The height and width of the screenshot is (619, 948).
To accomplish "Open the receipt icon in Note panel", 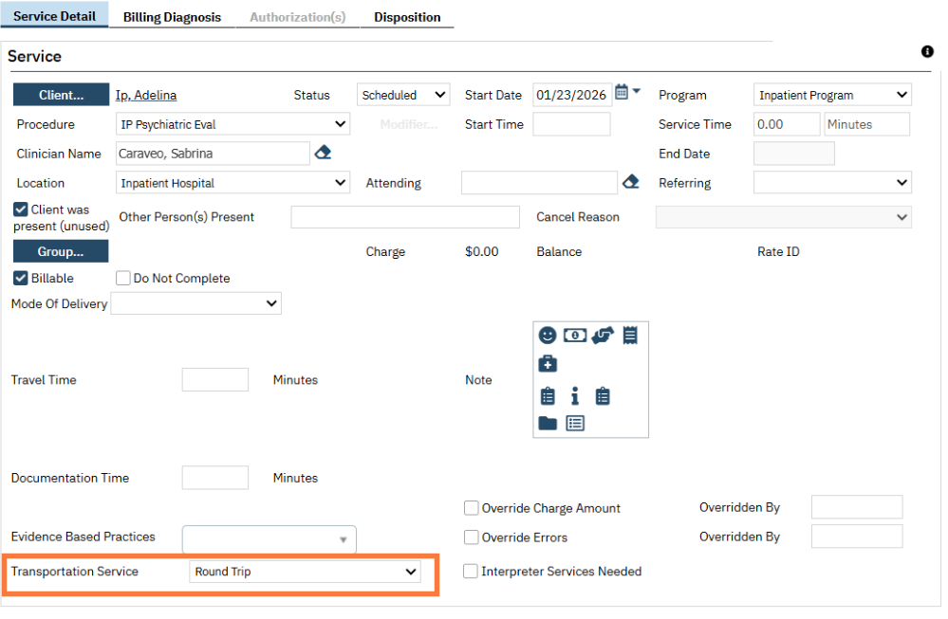I will coord(630,335).
